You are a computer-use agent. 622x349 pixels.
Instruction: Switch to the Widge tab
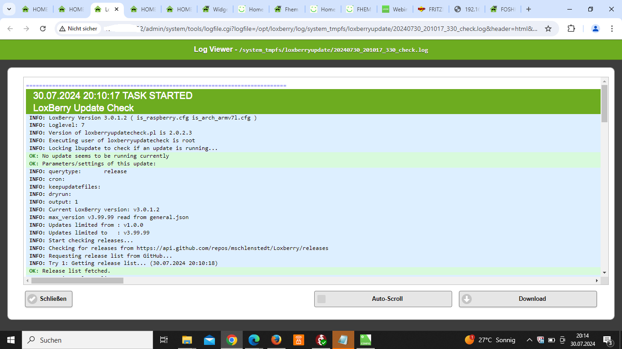click(x=215, y=9)
